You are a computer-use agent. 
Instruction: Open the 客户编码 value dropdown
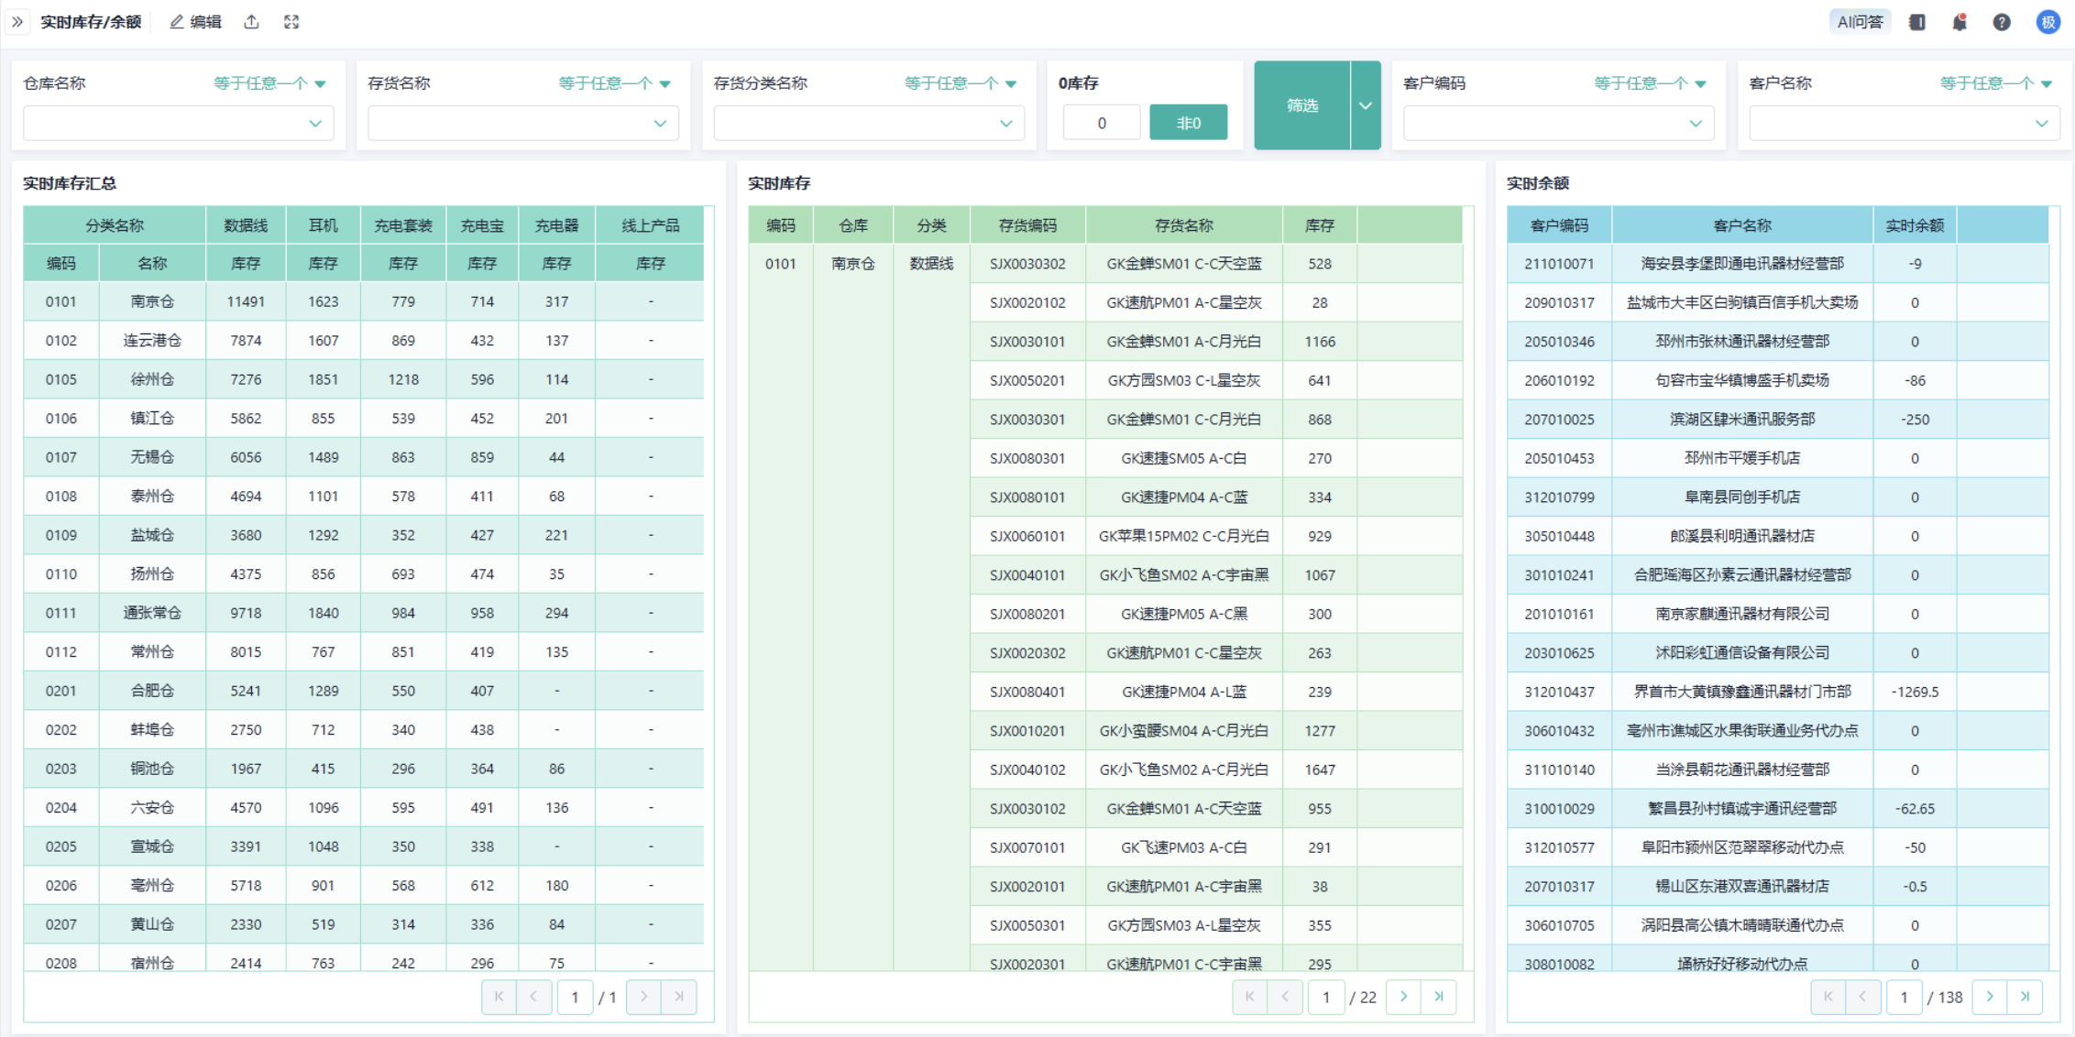pos(1558,123)
